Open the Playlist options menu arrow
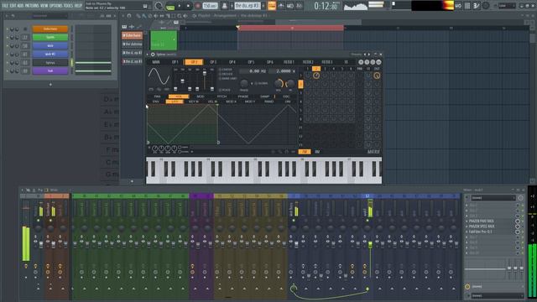537x302 pixels. 123,16
